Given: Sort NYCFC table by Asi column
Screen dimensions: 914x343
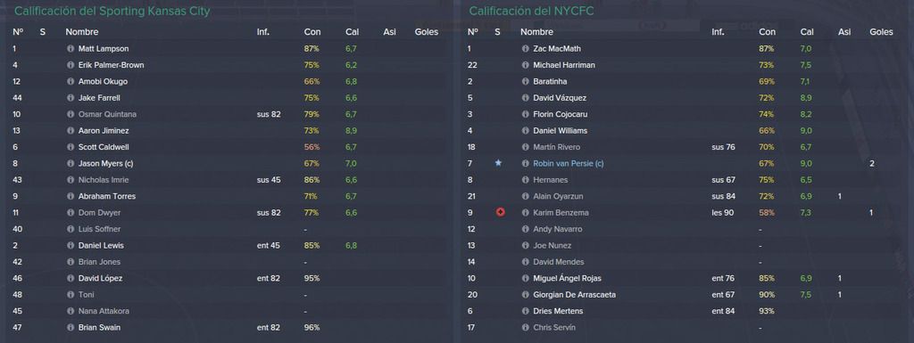Looking at the screenshot, I should click(x=844, y=32).
